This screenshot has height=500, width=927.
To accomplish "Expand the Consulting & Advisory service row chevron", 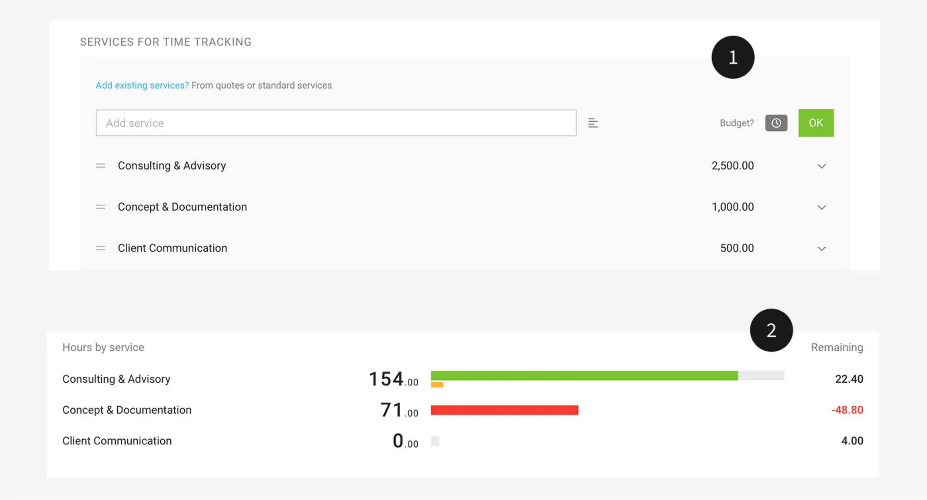I will click(x=822, y=166).
